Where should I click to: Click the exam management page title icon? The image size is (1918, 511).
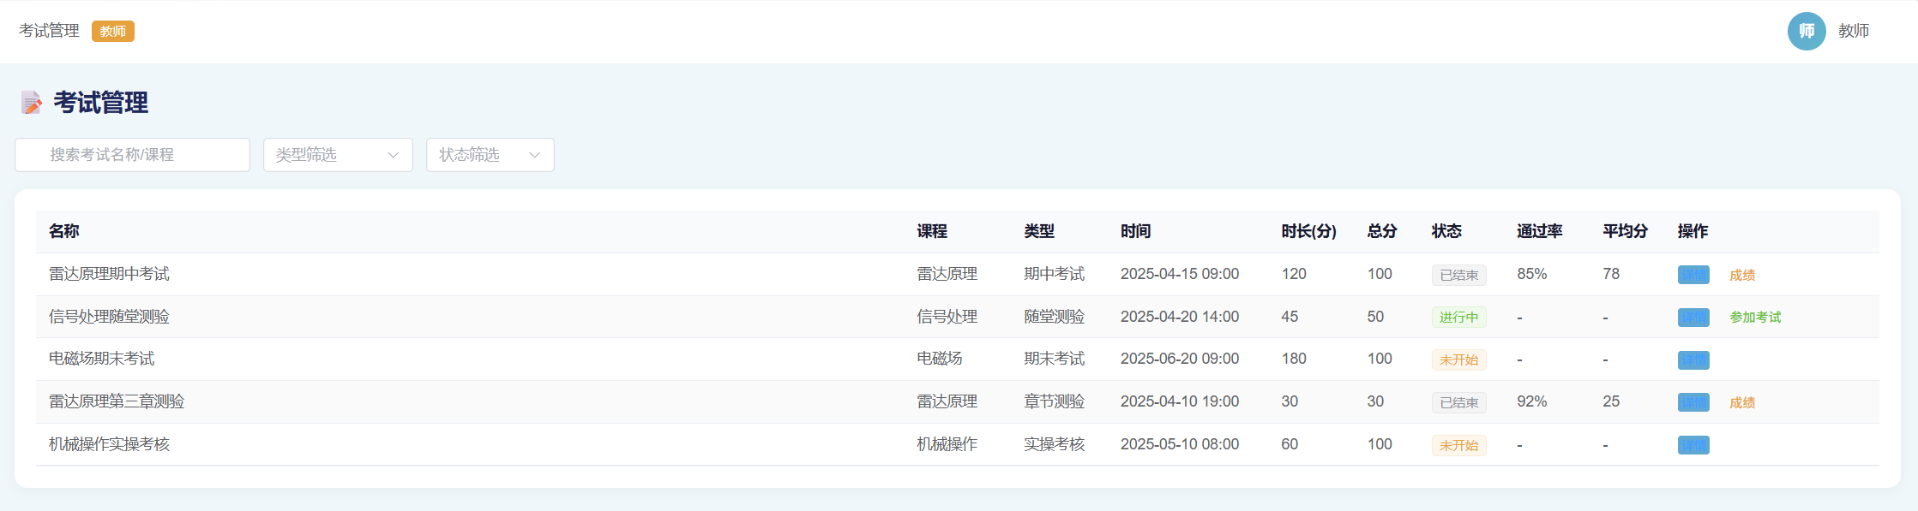coord(32,103)
